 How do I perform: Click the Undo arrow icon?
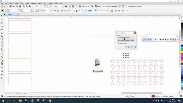(x=34, y=6)
